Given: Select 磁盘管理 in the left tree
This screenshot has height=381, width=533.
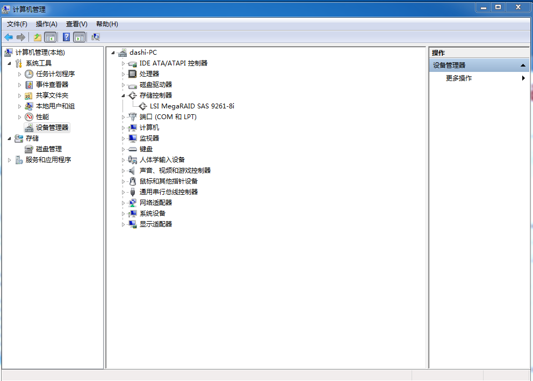Looking at the screenshot, I should (49, 149).
